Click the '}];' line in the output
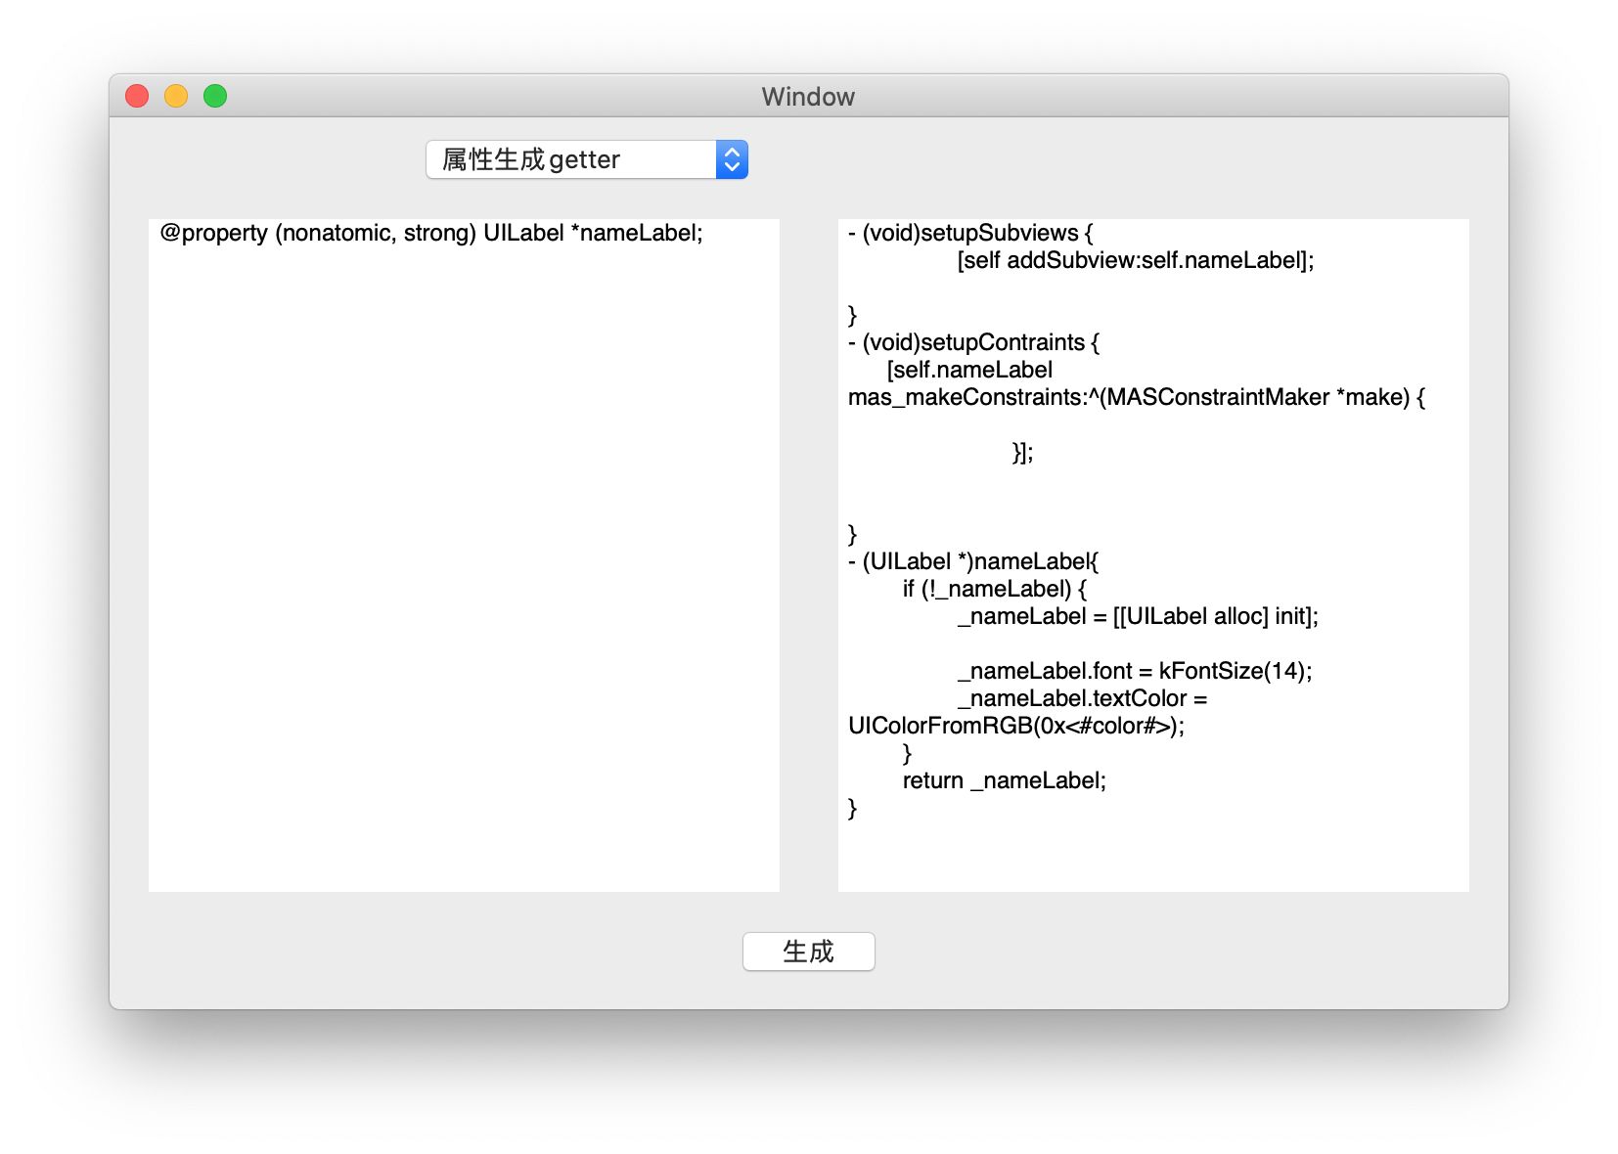Viewport: 1618px width, 1154px height. point(1022,452)
